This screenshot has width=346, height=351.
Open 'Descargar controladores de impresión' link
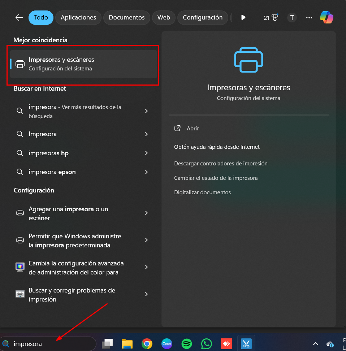tap(221, 164)
